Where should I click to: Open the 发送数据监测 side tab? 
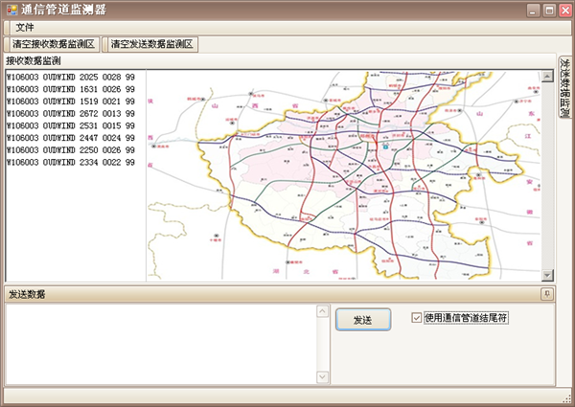point(564,88)
